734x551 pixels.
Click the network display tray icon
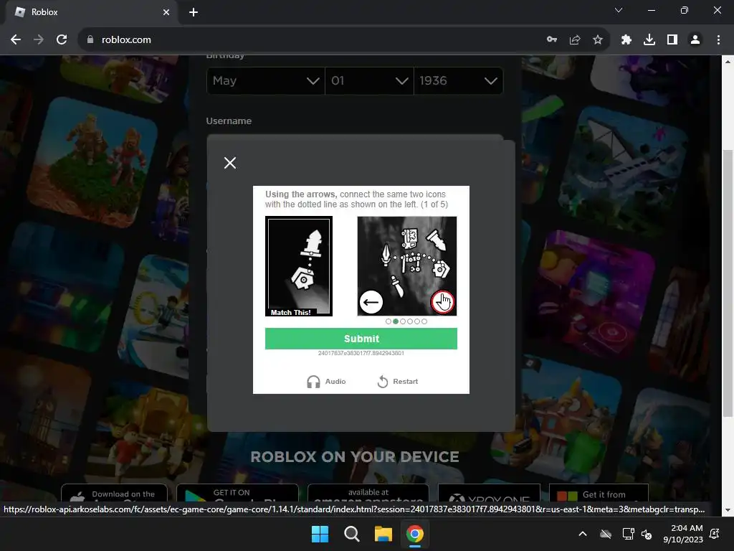click(628, 534)
